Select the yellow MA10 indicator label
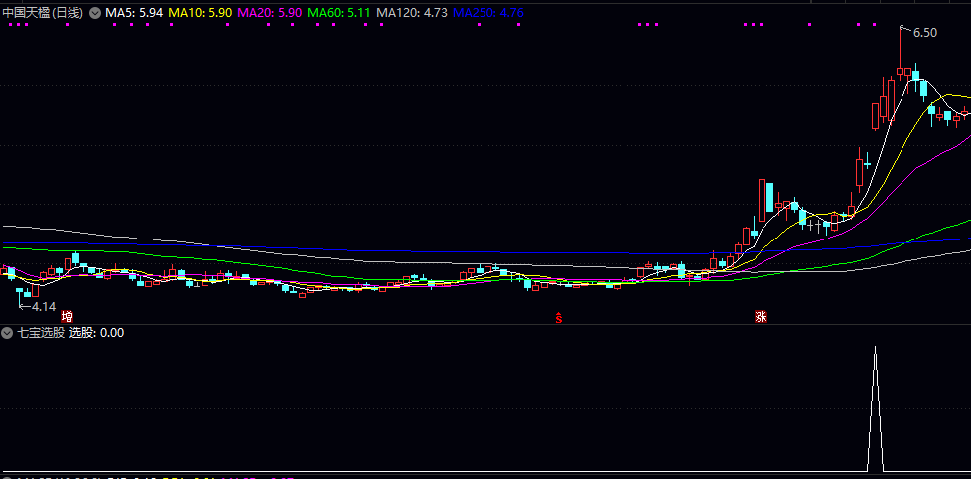This screenshot has width=971, height=479. point(201,14)
